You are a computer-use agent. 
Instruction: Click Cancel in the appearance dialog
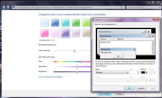point(141,88)
